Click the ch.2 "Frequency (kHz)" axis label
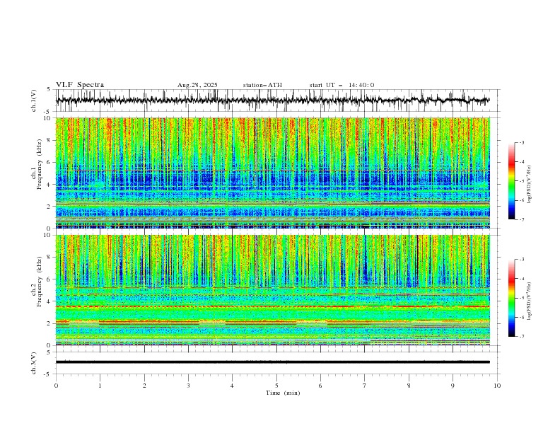Image resolution: width=560 pixels, height=433 pixels. [x=40, y=281]
